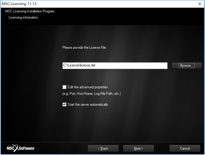Cancel the licensing installation
Screen dimensions: 205x155
pyautogui.click(x=185, y=148)
